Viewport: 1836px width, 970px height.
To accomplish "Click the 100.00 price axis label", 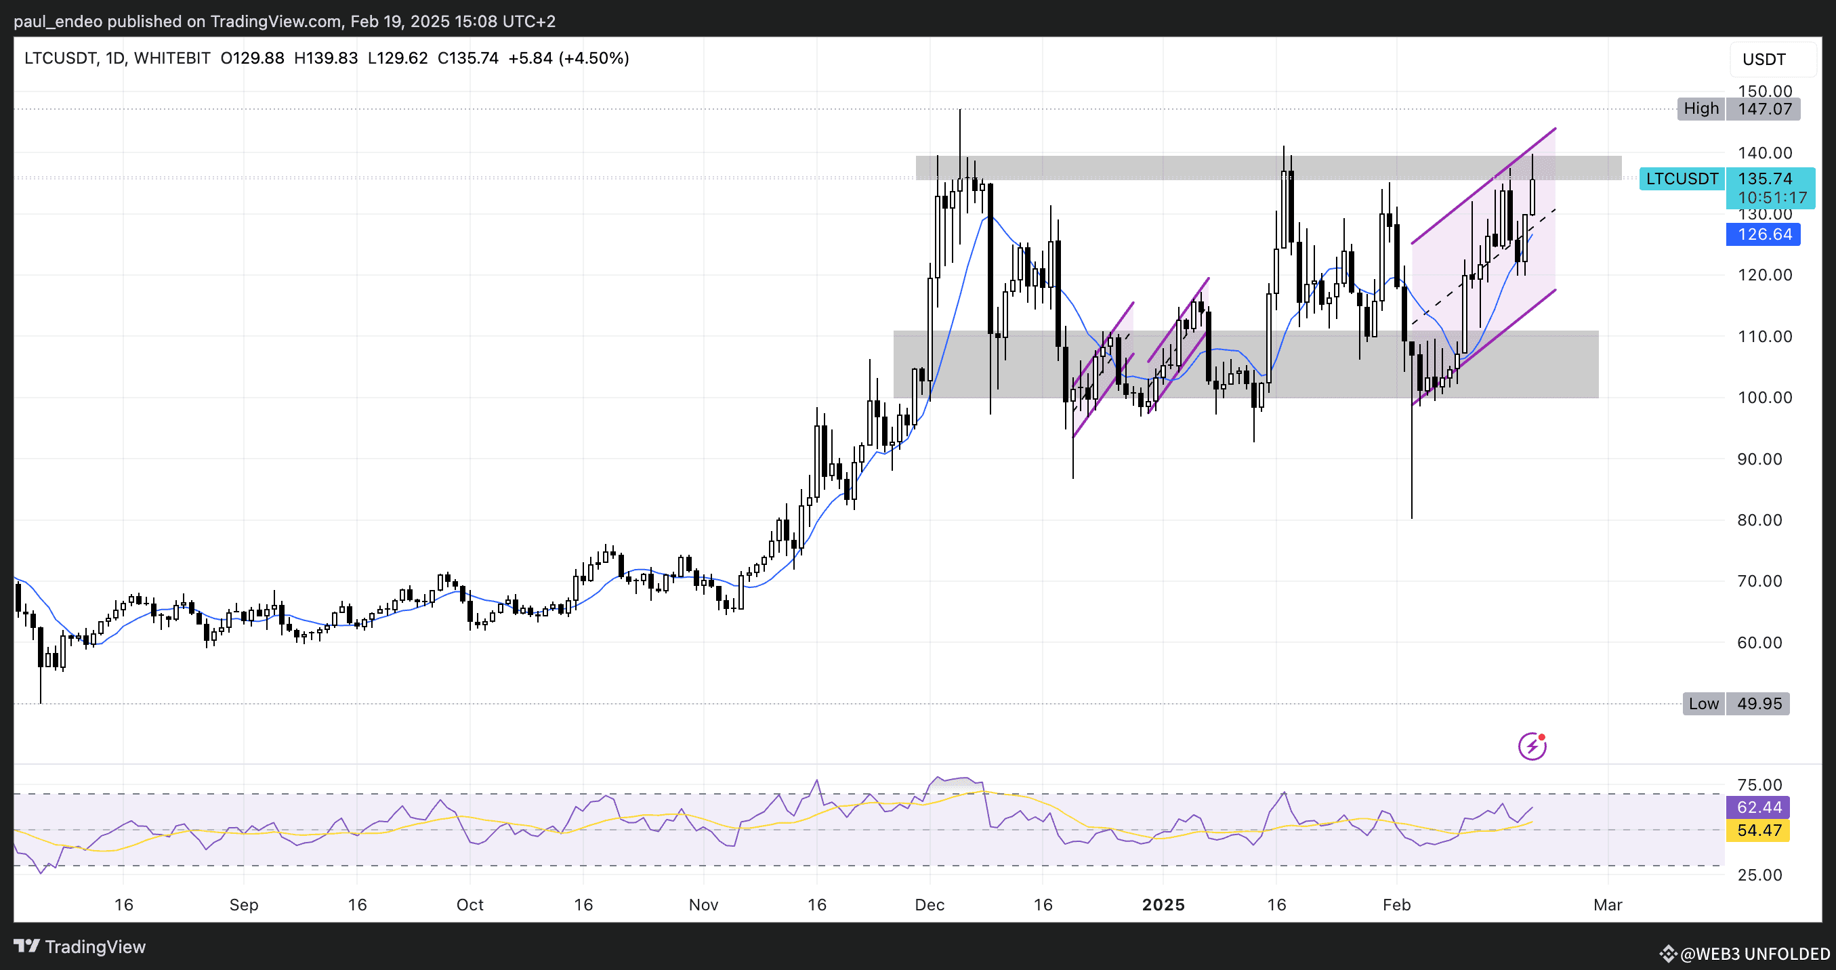I will [1765, 398].
